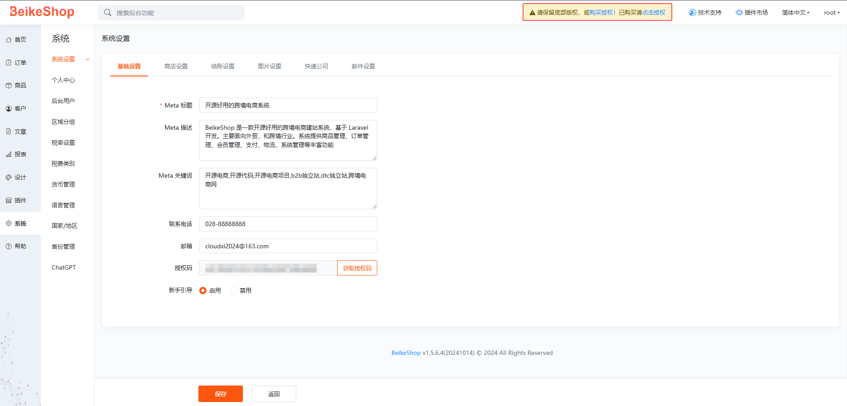
Task: Click 获取授权码 button
Action: point(357,268)
